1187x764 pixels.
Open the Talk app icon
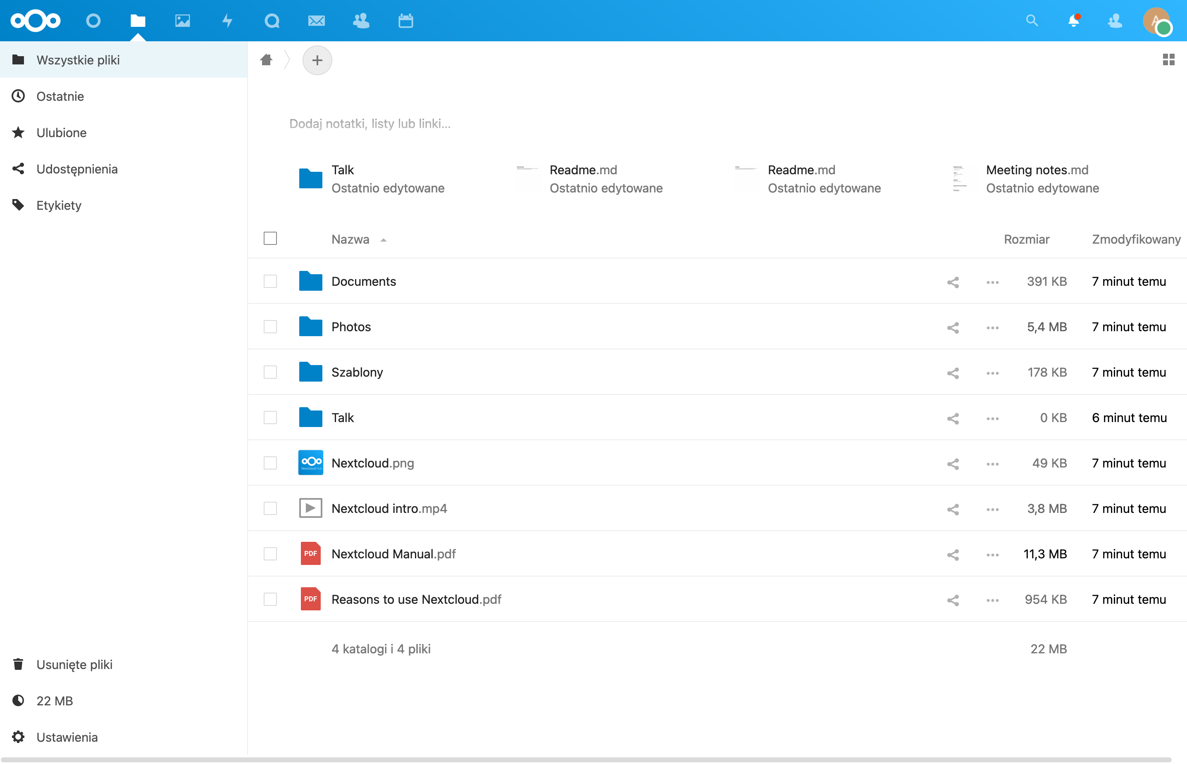tap(272, 20)
